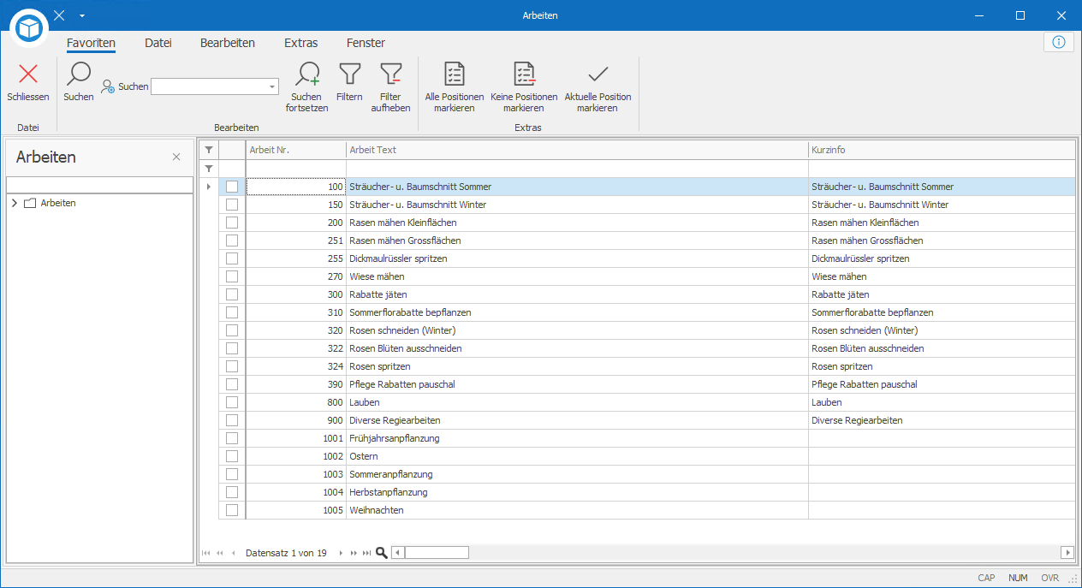1082x588 pixels.
Task: Click the row indicator arrow of row 100
Action: pyautogui.click(x=209, y=187)
